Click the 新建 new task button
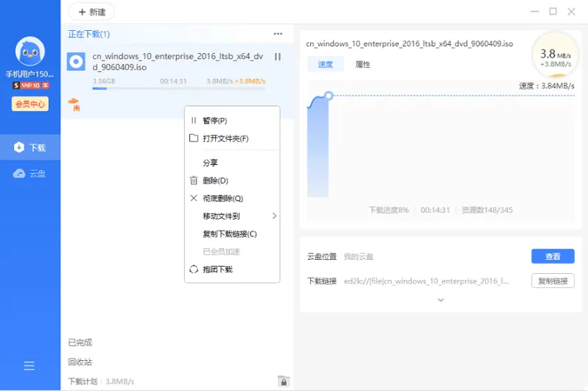Viewport: 588px width, 391px height. [91, 12]
